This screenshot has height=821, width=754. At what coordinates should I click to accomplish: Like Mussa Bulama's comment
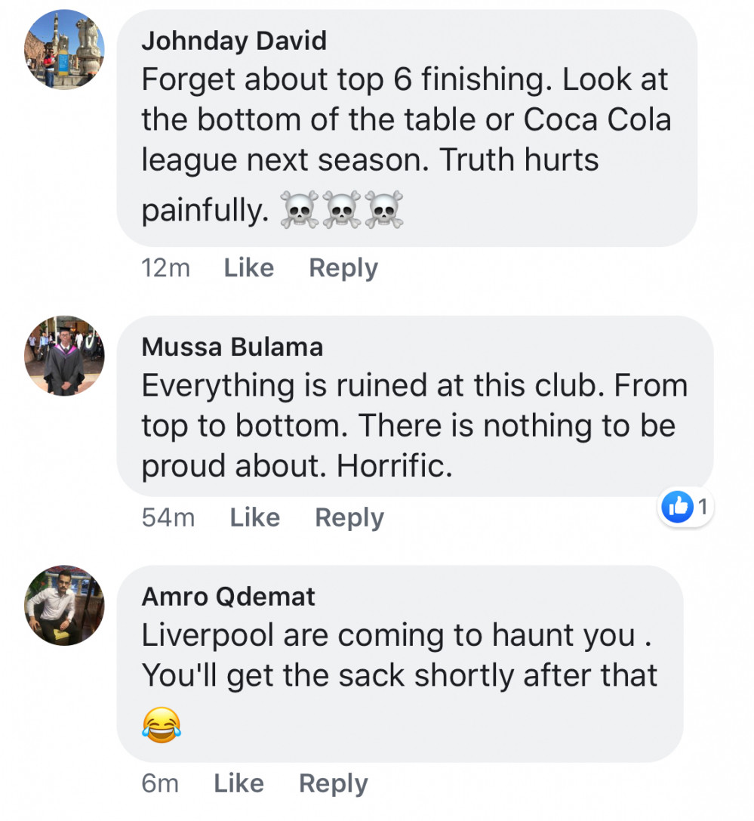[x=255, y=517]
